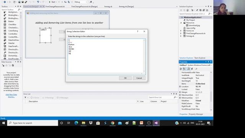Click the Undo toolbar icon
This screenshot has height=138, width=245.
click(x=38, y=2)
